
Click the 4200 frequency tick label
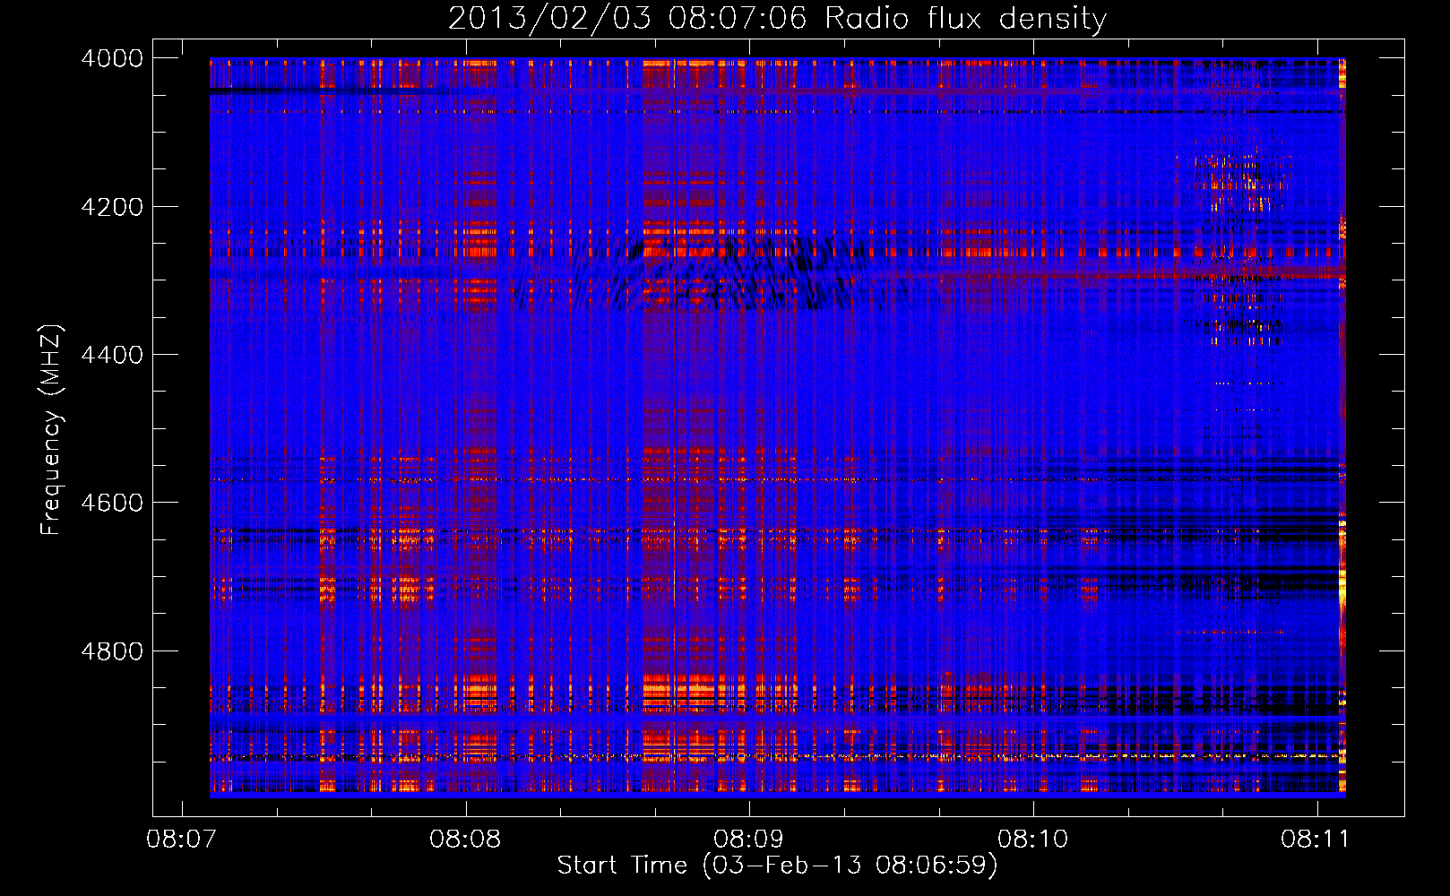point(112,207)
